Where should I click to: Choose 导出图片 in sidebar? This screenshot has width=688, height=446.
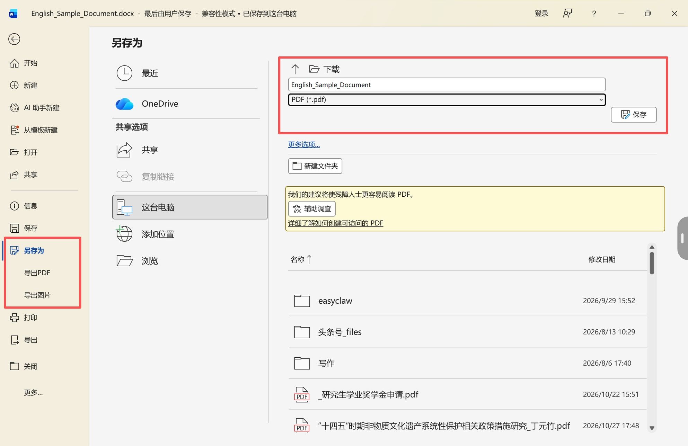tap(37, 295)
